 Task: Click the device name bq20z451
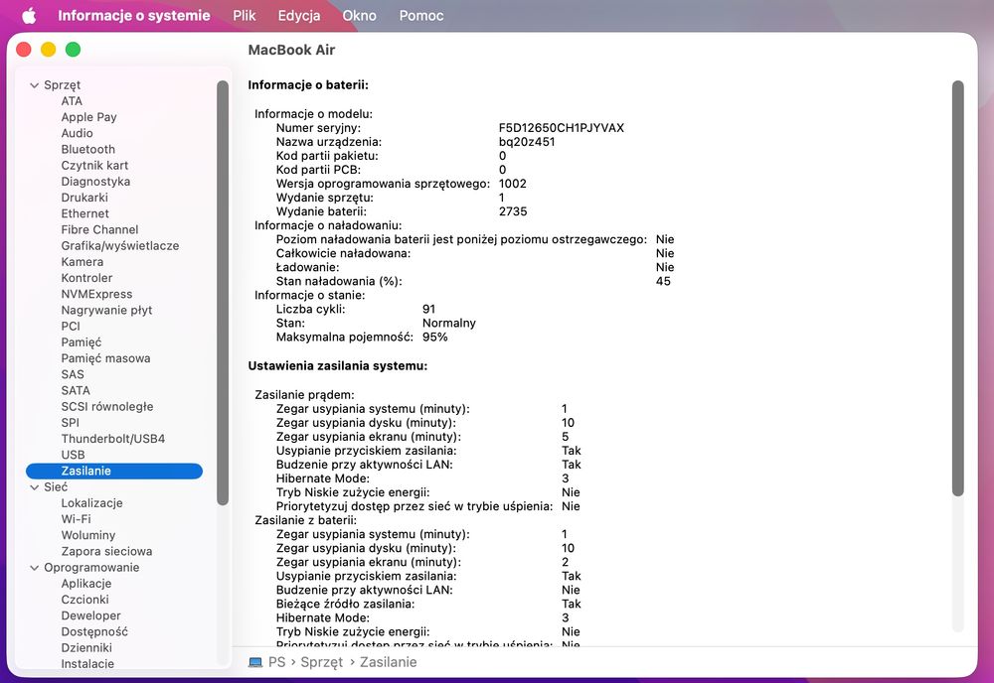click(527, 142)
